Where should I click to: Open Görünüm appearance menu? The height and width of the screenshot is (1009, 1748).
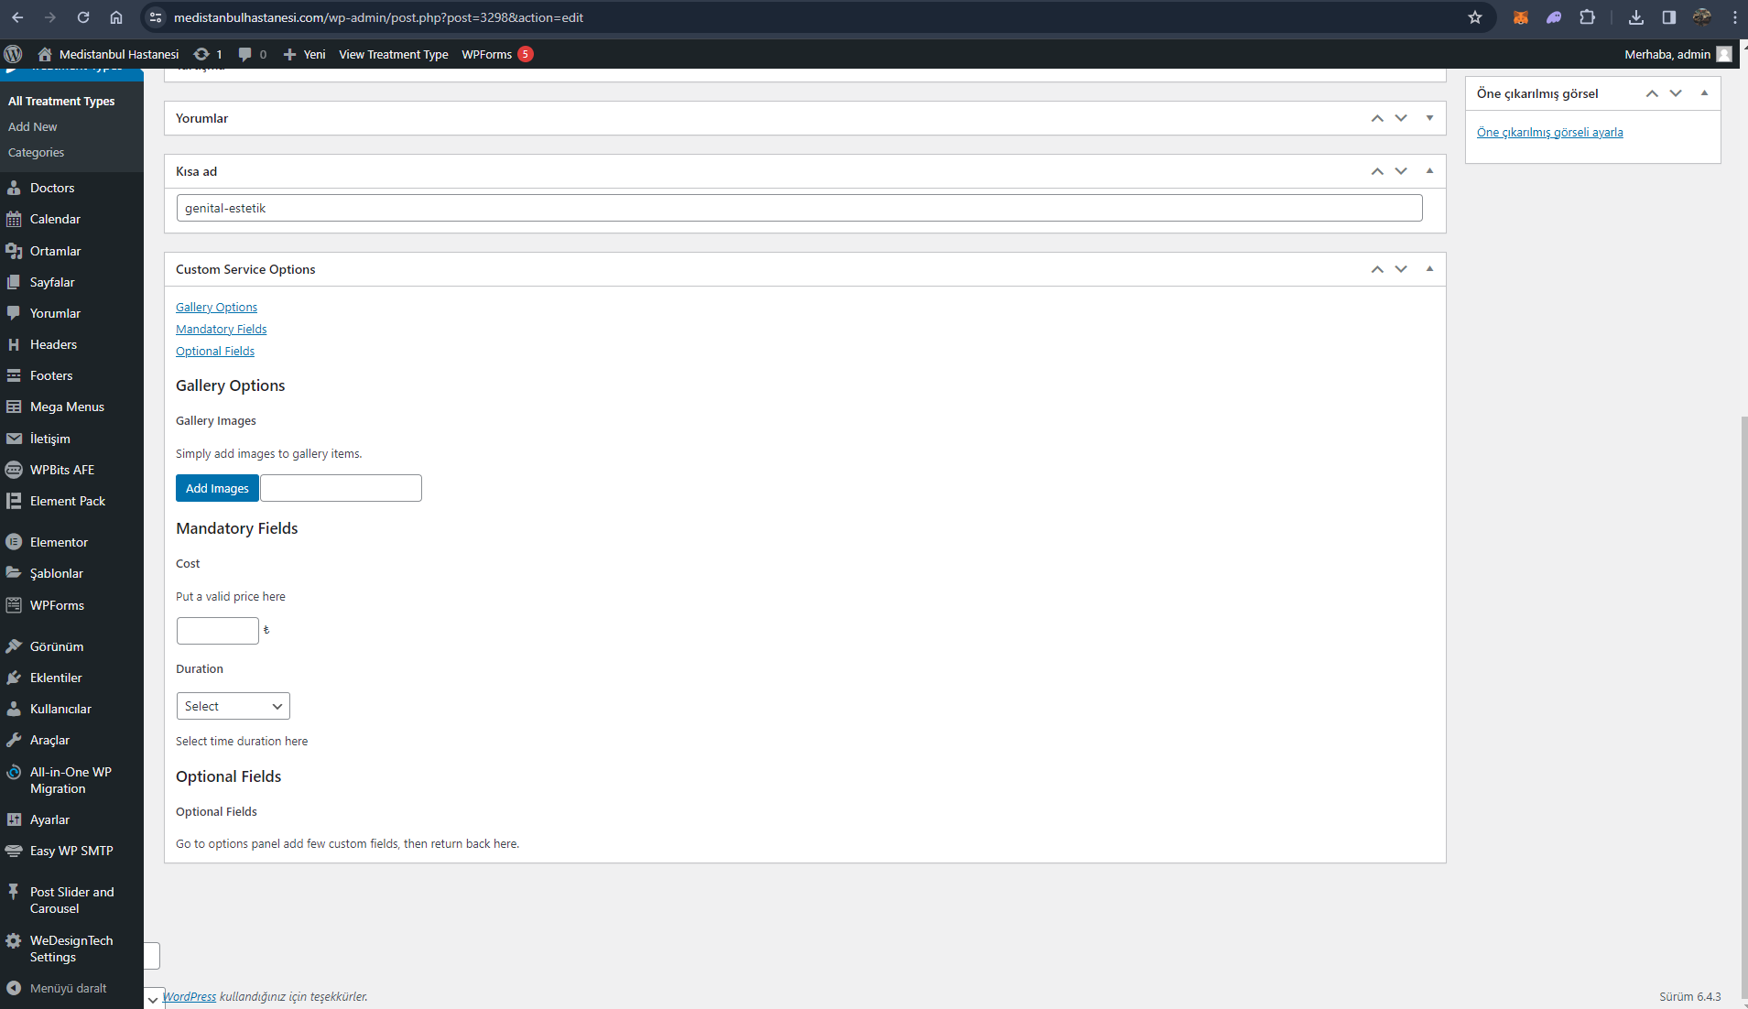point(57,646)
